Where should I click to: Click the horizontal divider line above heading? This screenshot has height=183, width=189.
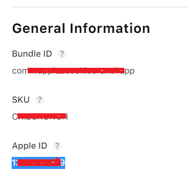click(100, 7)
